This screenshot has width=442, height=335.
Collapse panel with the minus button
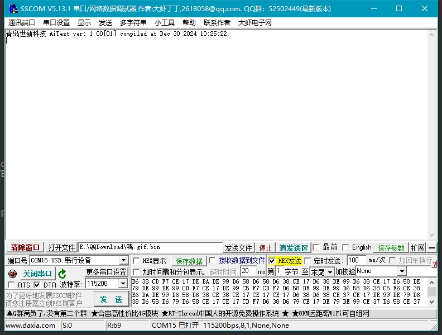pos(431,248)
